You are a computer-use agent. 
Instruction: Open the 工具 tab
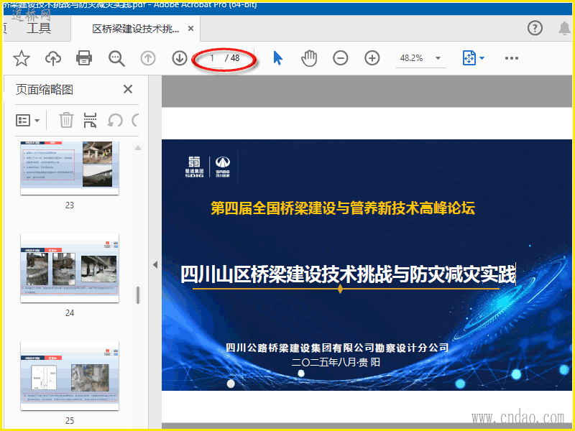(x=39, y=29)
